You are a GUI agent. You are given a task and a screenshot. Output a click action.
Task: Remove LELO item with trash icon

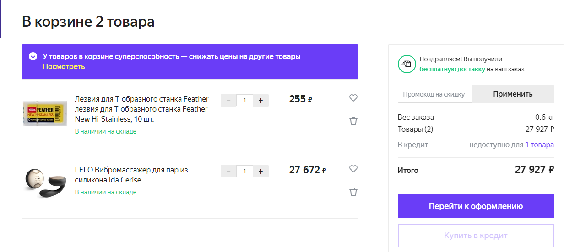[353, 192]
